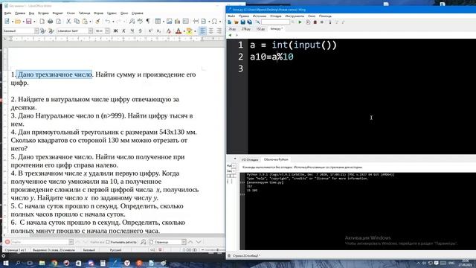This screenshot has width=476, height=268.
Task: Enable the 'Учитывать регистр' checkbox in Writer find bar
Action: coord(107,242)
